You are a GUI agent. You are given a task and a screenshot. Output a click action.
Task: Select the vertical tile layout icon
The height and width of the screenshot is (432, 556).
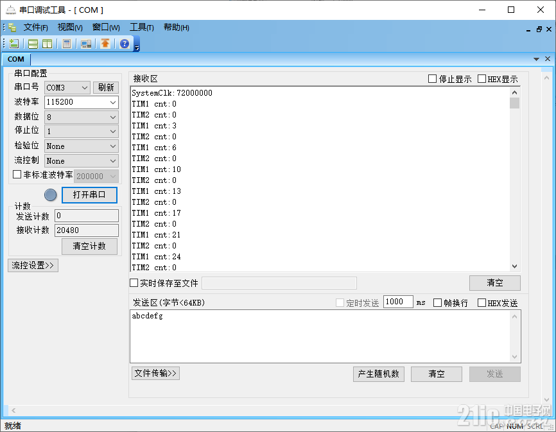47,44
